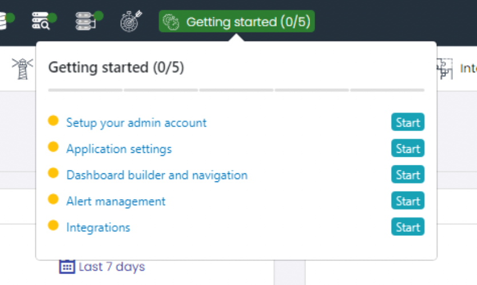Open the Alert management link
Screen dimensions: 477x285
click(x=116, y=201)
